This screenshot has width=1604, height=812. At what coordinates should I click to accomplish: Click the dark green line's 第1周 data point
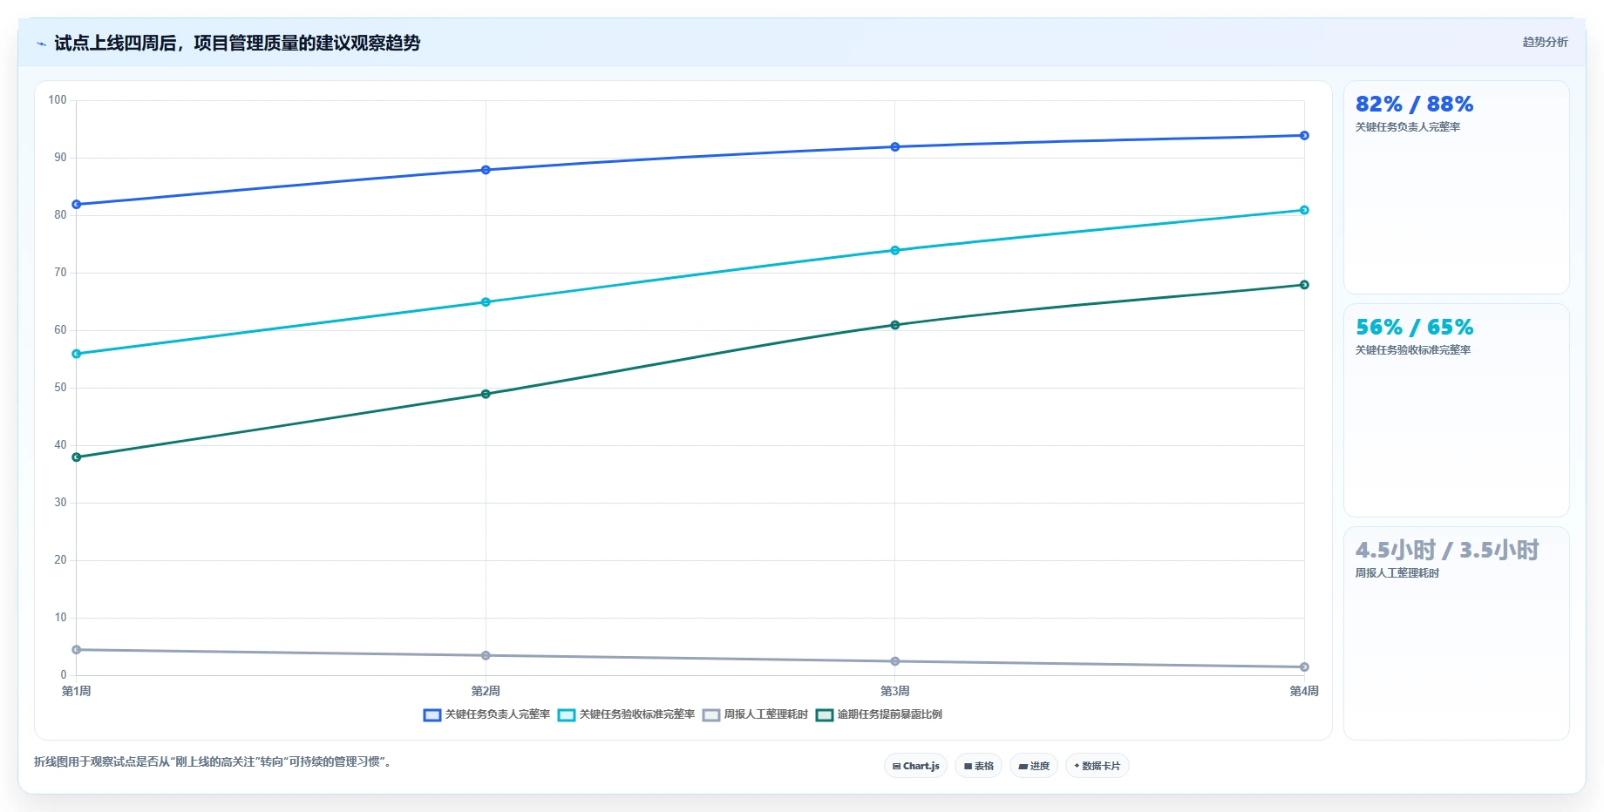77,457
